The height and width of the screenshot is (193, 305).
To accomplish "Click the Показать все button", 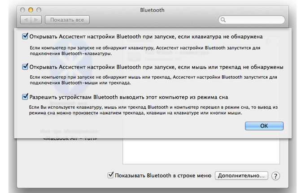I will tap(67, 20).
